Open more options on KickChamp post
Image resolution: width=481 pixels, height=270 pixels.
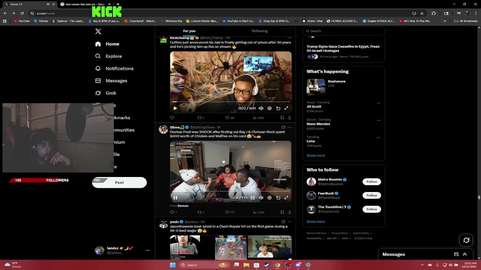289,38
